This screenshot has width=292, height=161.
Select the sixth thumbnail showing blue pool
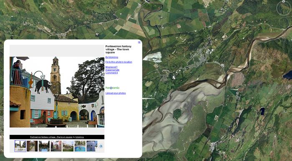pos(80,146)
